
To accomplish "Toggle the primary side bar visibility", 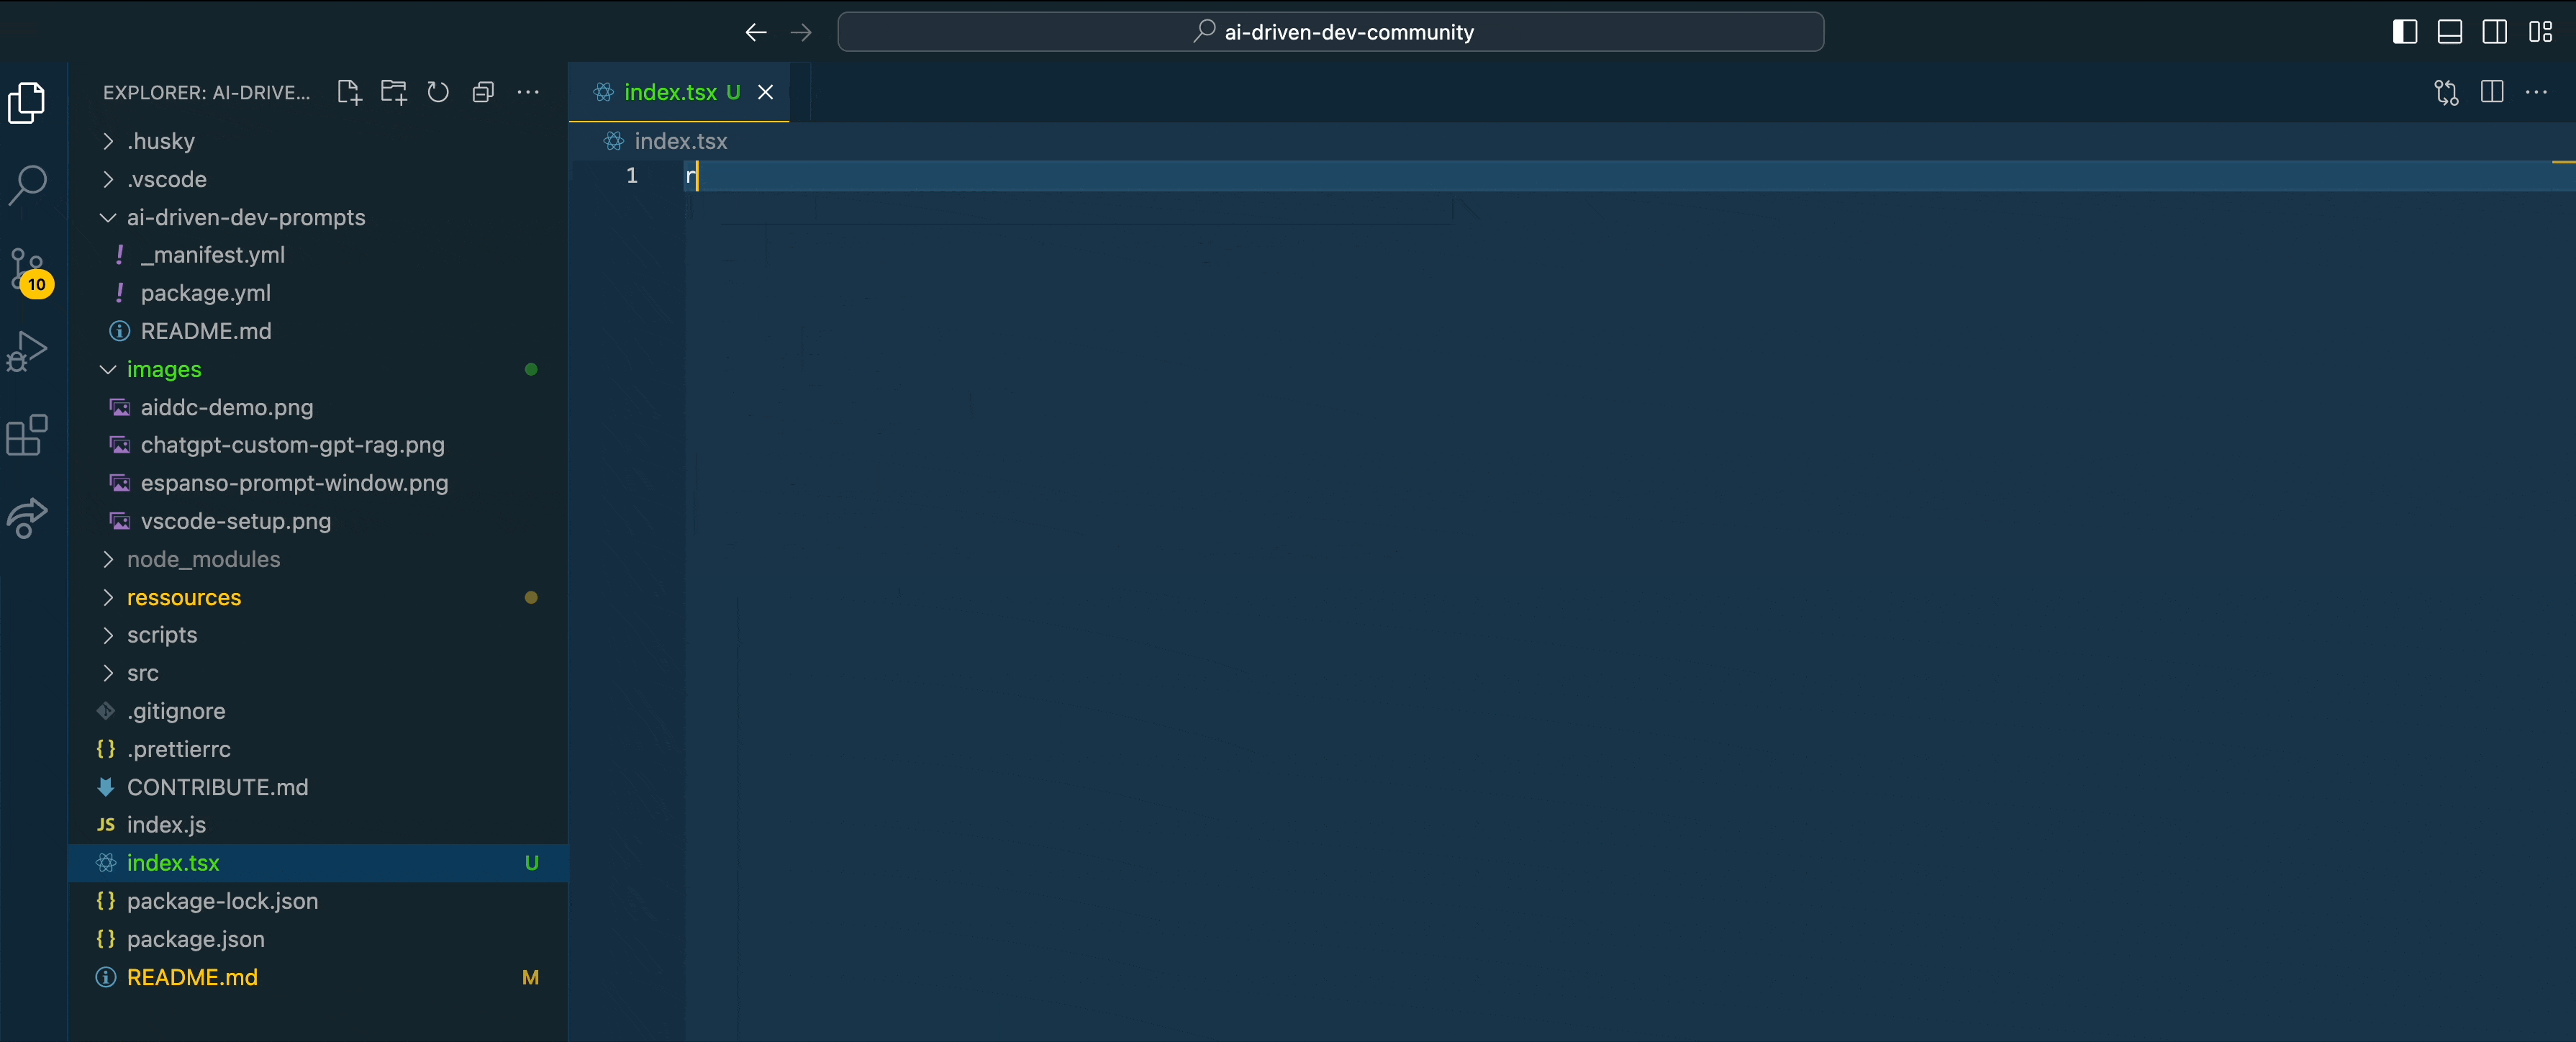I will tap(2404, 32).
